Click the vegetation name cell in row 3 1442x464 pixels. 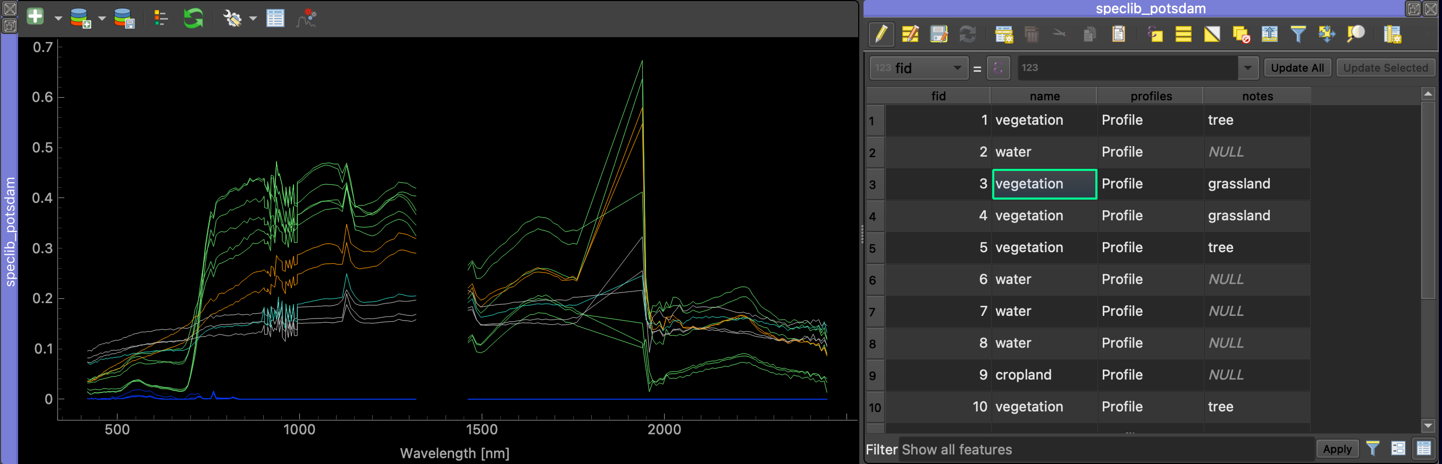point(1045,184)
